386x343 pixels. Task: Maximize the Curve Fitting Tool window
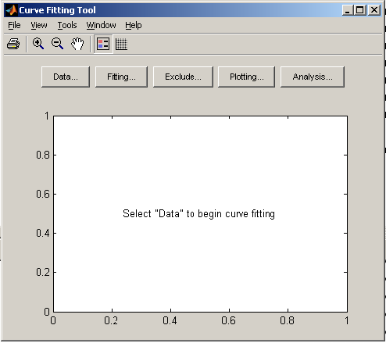tap(360, 10)
